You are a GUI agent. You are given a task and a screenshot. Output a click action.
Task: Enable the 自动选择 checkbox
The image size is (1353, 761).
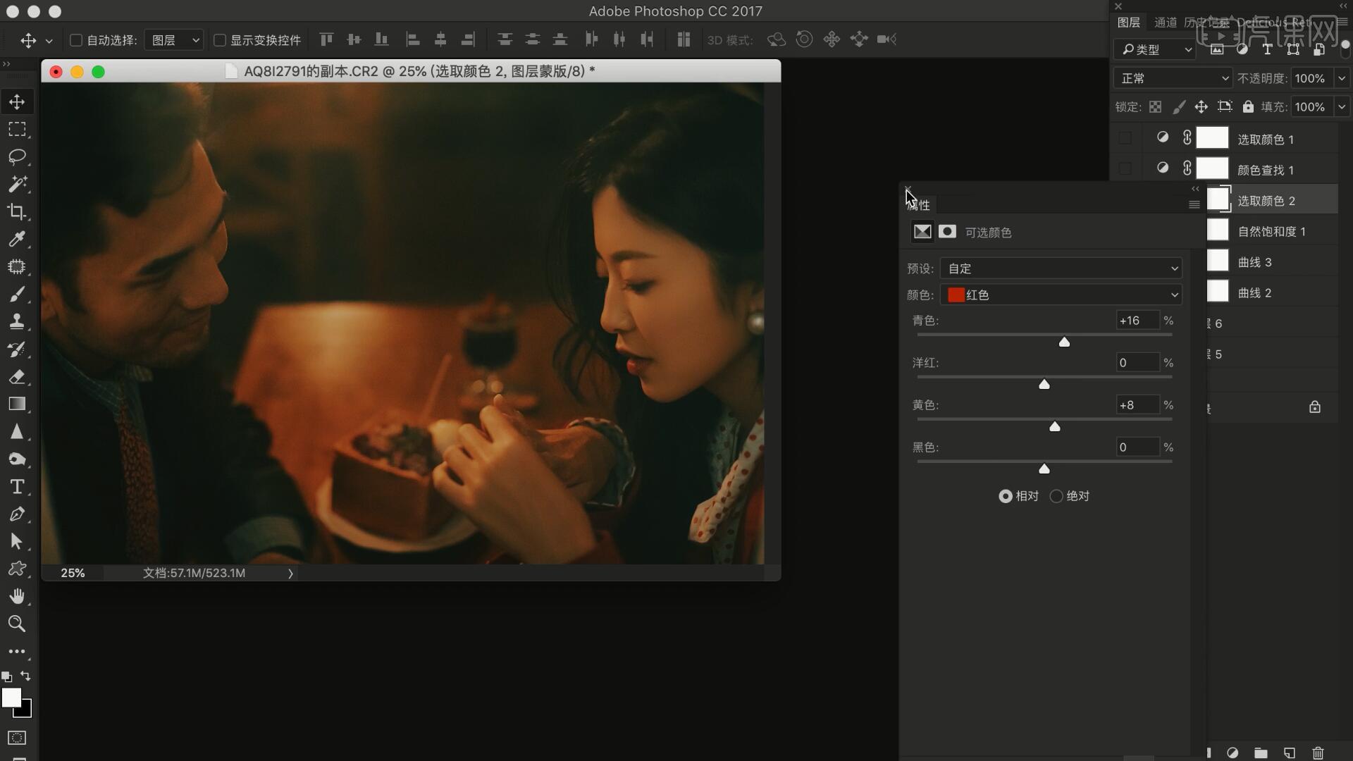point(76,40)
